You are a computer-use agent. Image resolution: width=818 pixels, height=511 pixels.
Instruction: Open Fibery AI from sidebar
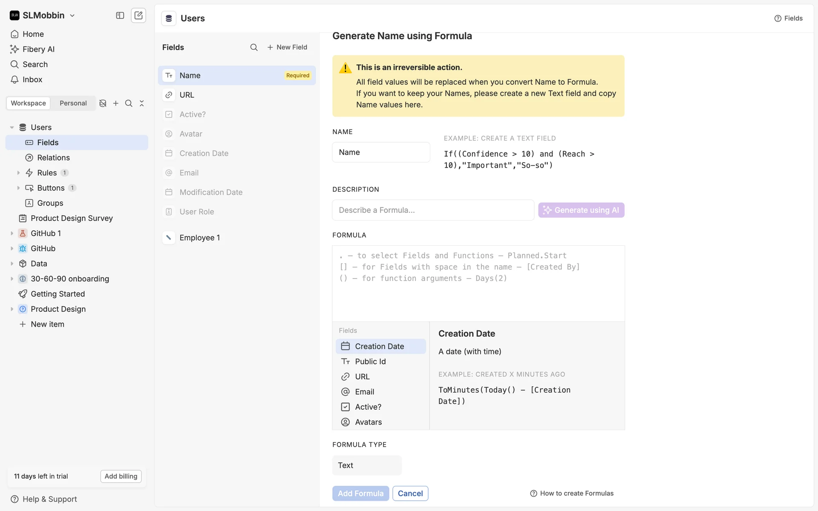click(x=38, y=49)
